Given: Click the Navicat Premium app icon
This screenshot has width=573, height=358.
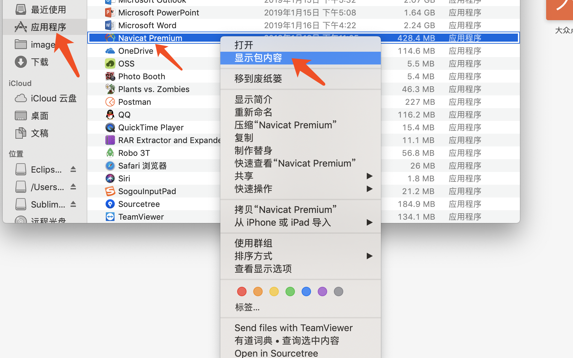Looking at the screenshot, I should (110, 38).
